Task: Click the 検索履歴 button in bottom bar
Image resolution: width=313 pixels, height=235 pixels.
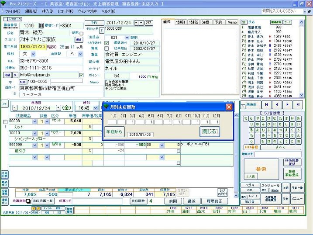Action: point(69,211)
